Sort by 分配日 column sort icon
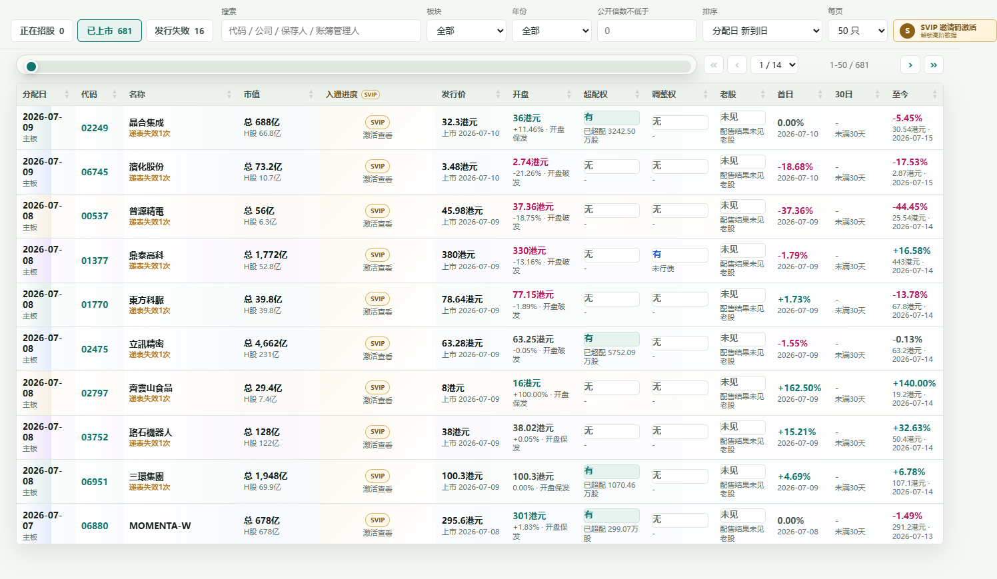This screenshot has width=997, height=579. tap(67, 95)
